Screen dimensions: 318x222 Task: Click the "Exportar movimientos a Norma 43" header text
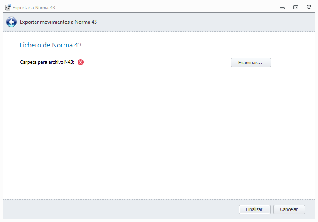pyautogui.click(x=58, y=22)
